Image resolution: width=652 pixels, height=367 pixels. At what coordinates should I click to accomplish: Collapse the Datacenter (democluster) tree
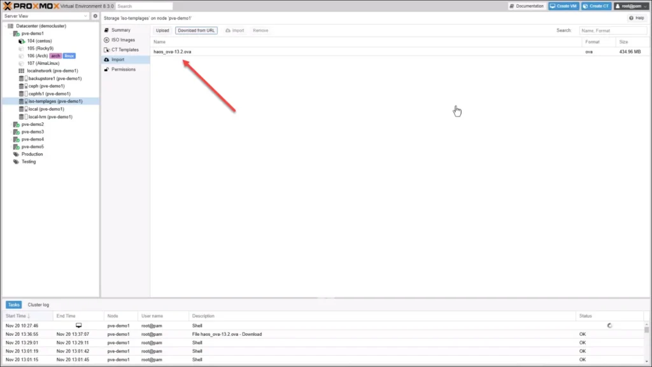(x=6, y=25)
